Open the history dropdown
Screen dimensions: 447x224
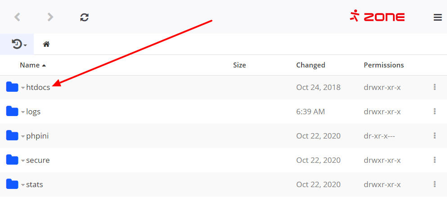click(x=19, y=44)
